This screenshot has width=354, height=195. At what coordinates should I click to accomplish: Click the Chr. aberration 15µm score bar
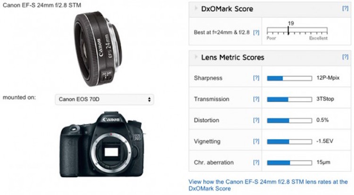[289, 162]
